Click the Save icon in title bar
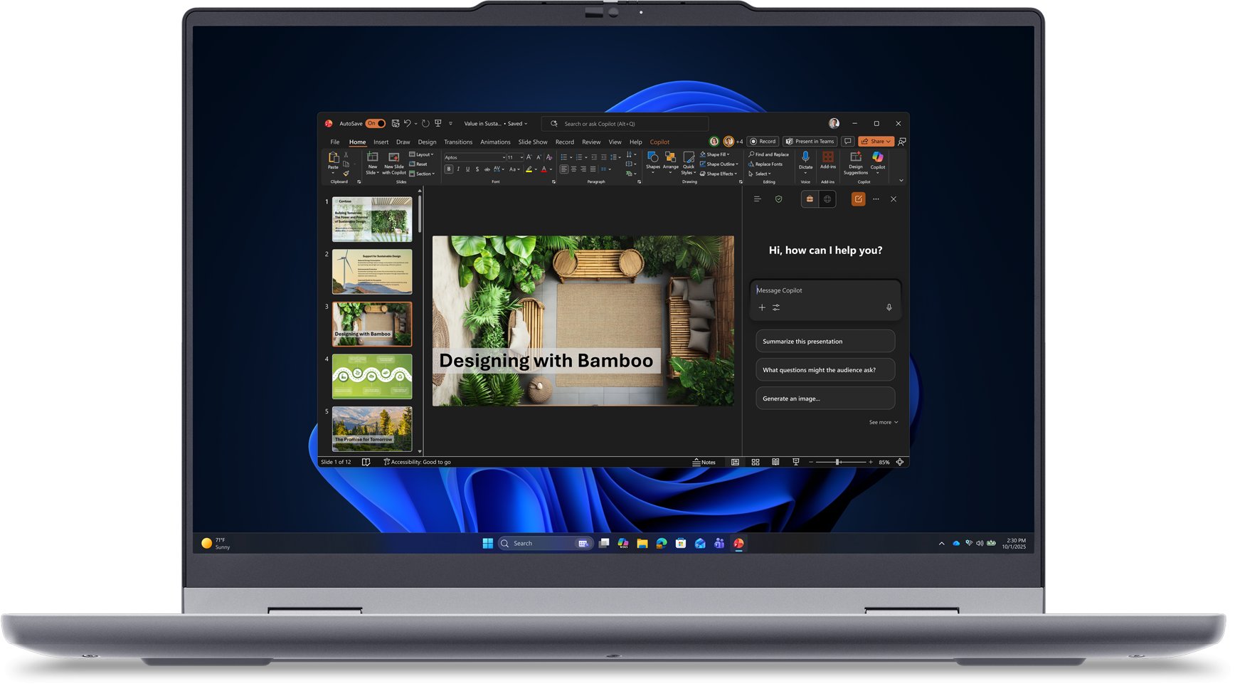Viewport: 1235px width, 686px height. click(x=396, y=124)
